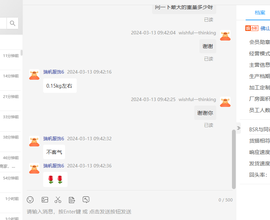Viewport: 270px width, 220px height.
Task: Collapse the right panel with double chevron
Action: point(238,128)
